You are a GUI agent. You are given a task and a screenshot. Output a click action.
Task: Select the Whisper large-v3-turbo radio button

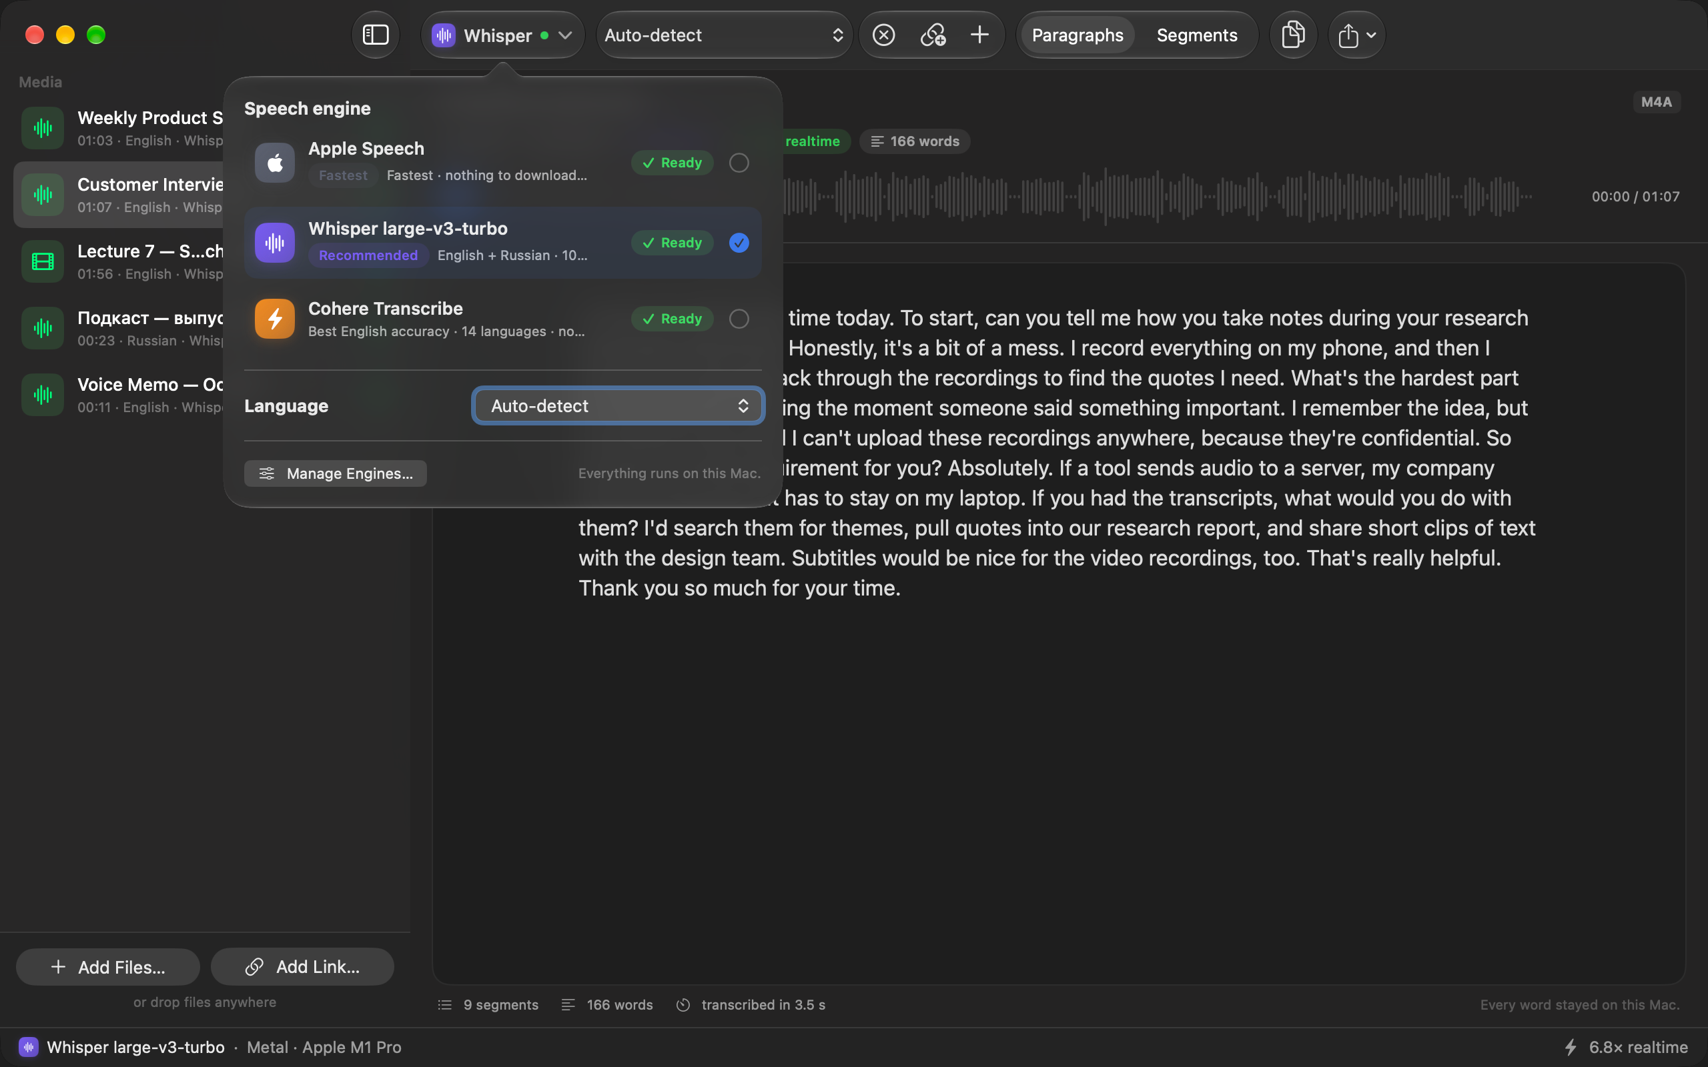pos(739,243)
